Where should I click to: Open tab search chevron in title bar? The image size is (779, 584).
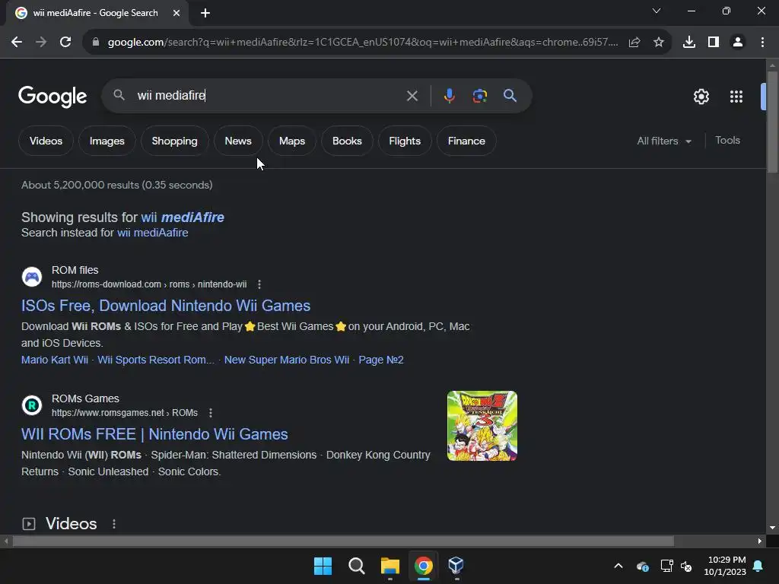click(x=657, y=11)
